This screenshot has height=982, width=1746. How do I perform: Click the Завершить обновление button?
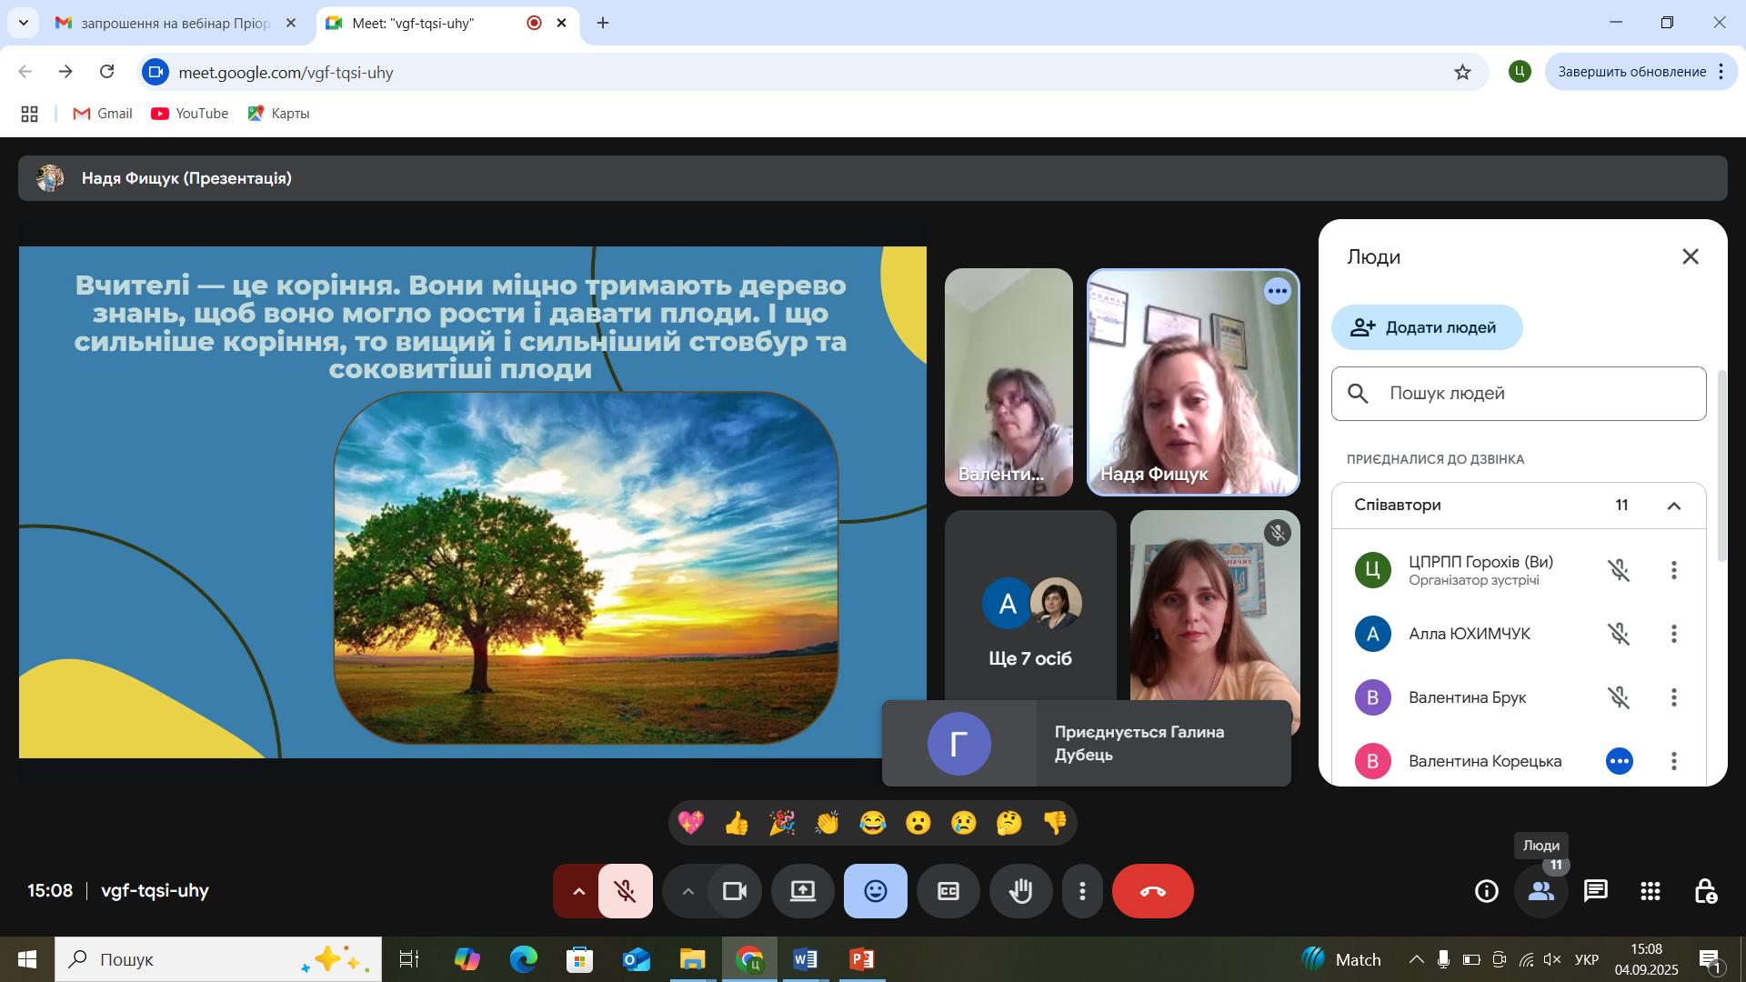pyautogui.click(x=1631, y=72)
